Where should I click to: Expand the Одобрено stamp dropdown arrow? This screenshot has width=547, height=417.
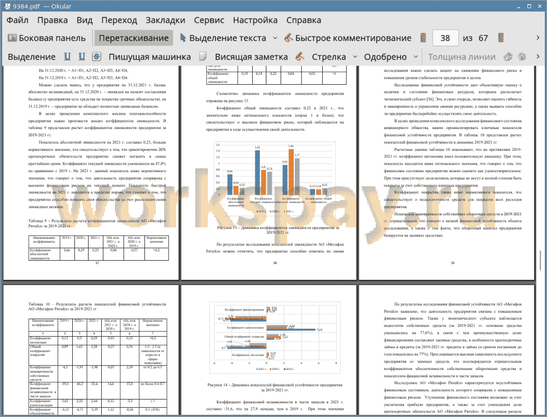tap(416, 56)
